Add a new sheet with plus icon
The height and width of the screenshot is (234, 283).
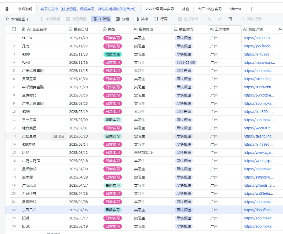251,9
